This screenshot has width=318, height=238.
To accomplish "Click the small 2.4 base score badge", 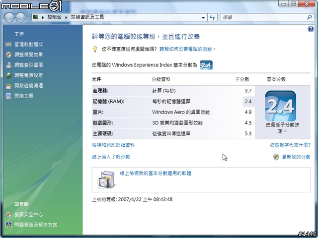I will click(206, 65).
